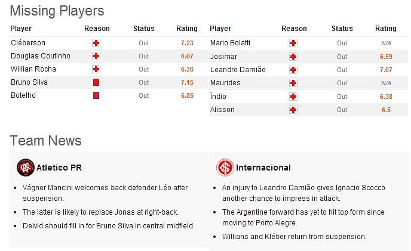Viewport: 411px width, 251px height.
Task: Click the injury icon for Cléberson
Action: pyautogui.click(x=96, y=43)
